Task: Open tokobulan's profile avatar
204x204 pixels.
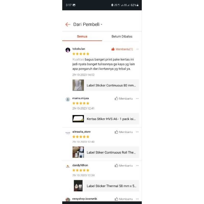Action: tap(68, 50)
